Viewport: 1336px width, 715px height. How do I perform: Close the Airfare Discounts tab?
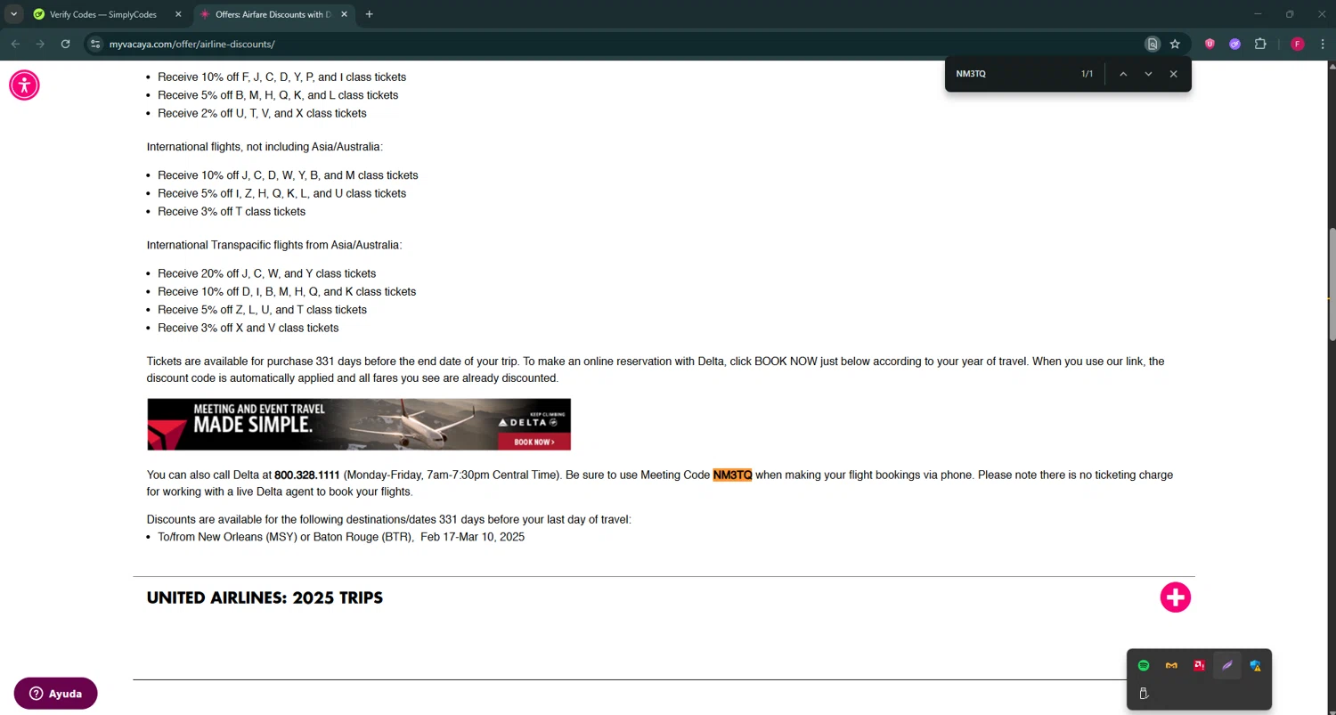coord(344,14)
